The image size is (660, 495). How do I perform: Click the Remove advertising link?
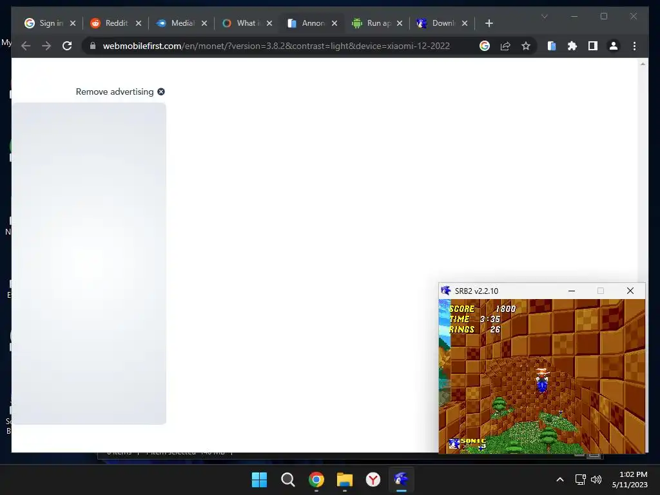pos(115,92)
